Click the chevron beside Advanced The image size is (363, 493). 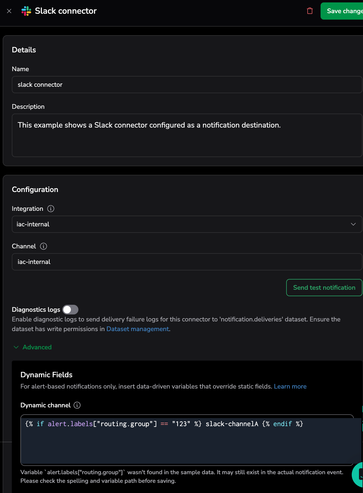coord(16,347)
